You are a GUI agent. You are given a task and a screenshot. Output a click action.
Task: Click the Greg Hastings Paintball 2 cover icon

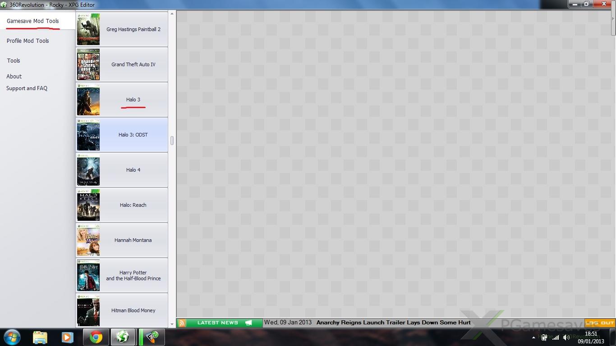click(x=88, y=29)
